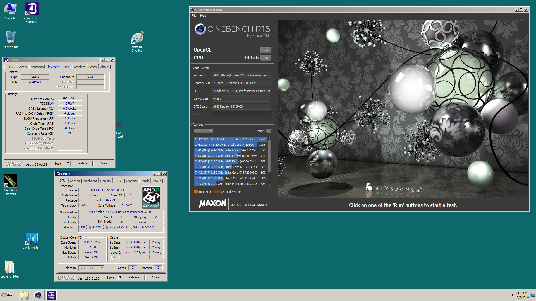536x301 pixels.
Task: Select ranking entry Intel Xeon X56 1279
Action: (230, 139)
